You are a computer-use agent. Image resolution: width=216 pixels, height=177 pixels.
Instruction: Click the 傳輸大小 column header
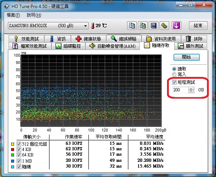[x=32, y=137]
